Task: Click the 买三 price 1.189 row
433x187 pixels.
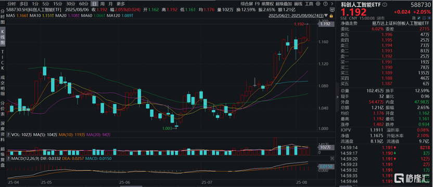Action: coord(385,73)
